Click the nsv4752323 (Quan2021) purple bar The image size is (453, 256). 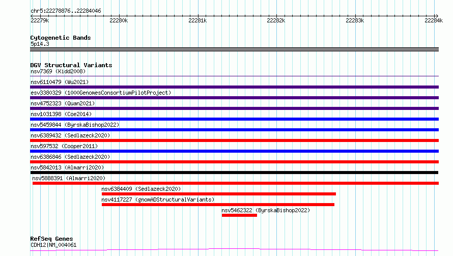(x=234, y=108)
